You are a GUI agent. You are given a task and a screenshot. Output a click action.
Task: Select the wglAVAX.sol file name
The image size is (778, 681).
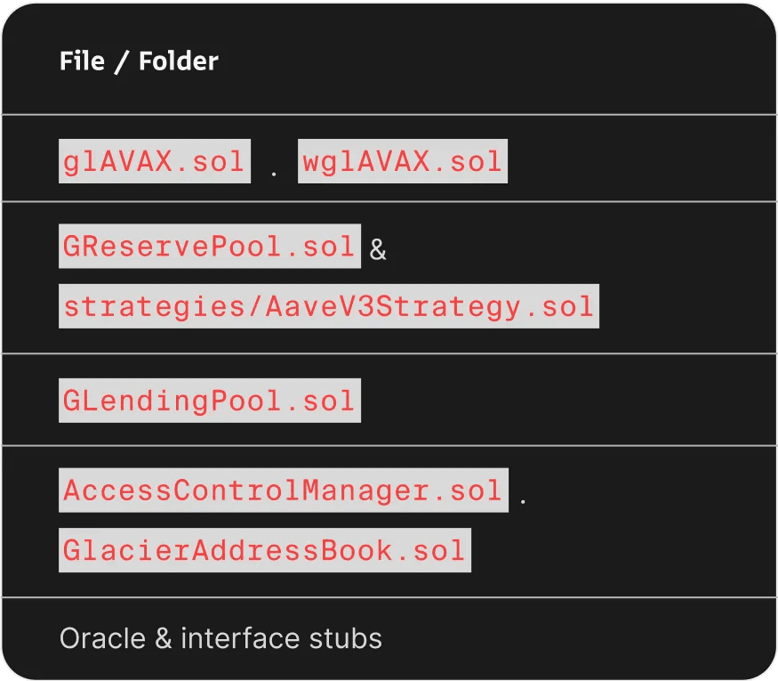point(403,161)
